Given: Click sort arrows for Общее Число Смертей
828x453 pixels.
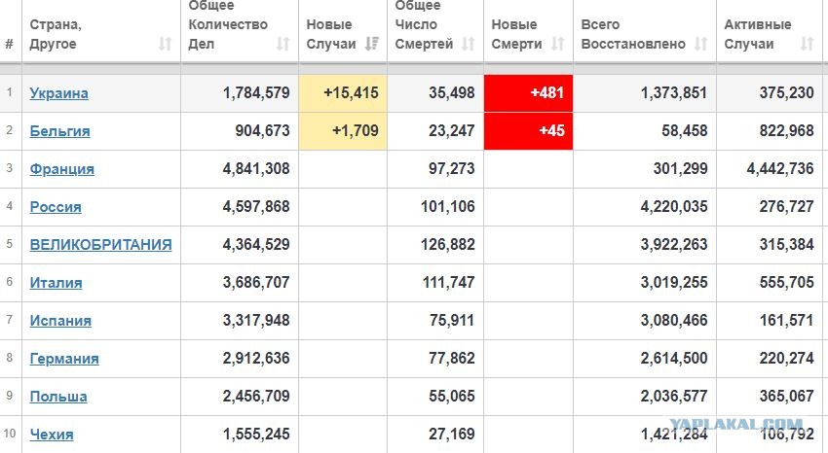Looking at the screenshot, I should 468,44.
